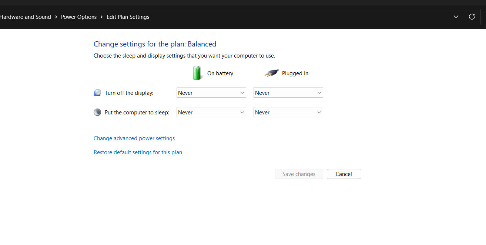This screenshot has width=486, height=245.
Task: Click chevron after Power Options breadcrumb
Action: tap(102, 17)
